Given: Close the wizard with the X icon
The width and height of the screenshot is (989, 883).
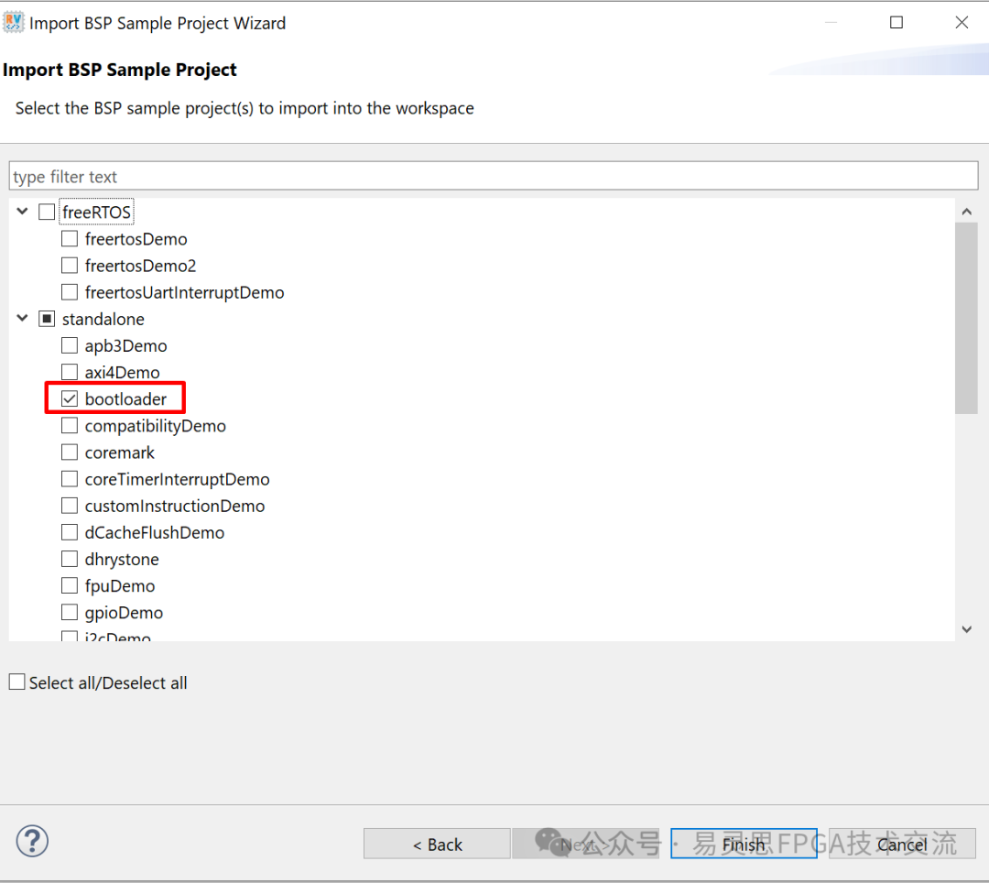Looking at the screenshot, I should [962, 23].
